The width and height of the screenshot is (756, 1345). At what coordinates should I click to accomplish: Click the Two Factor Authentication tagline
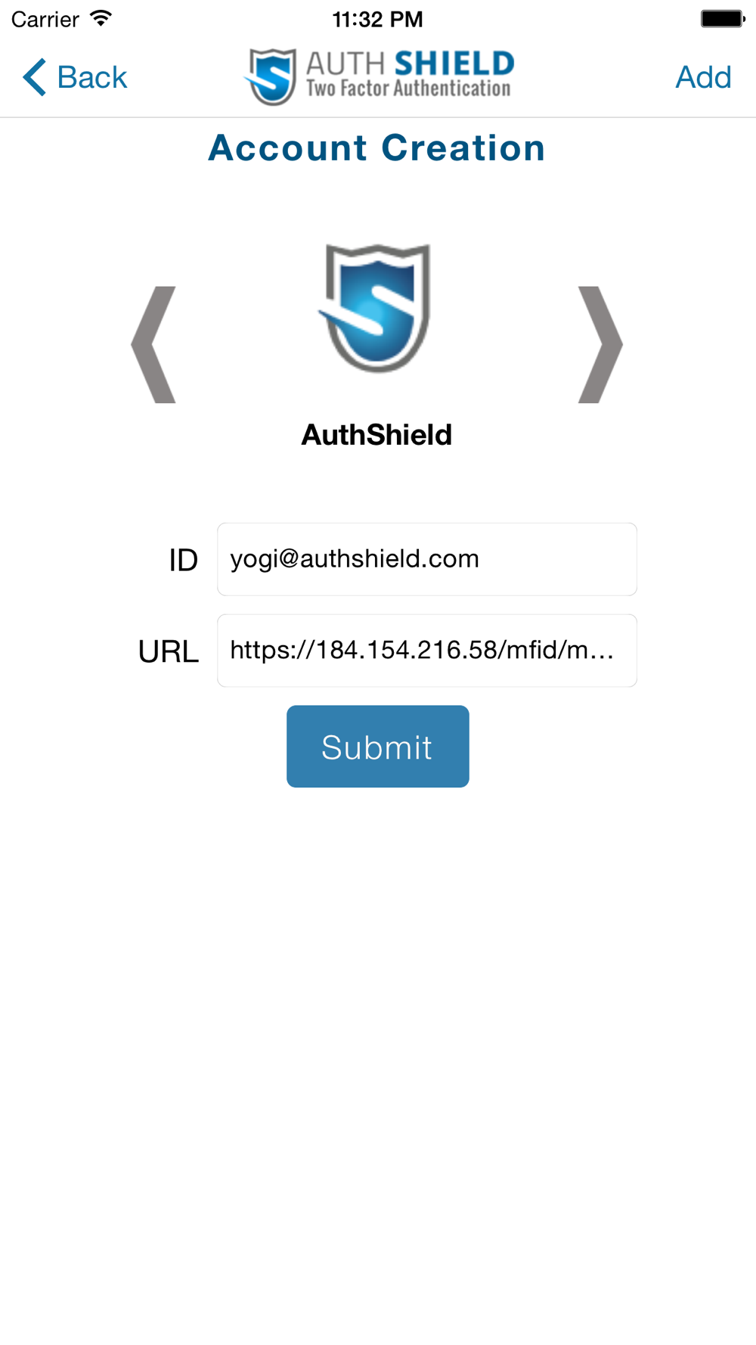(x=408, y=89)
